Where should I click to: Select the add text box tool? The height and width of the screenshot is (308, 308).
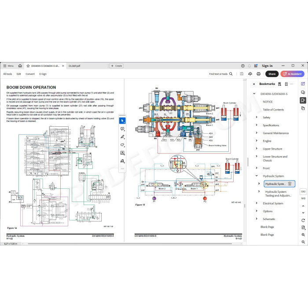click(122, 153)
